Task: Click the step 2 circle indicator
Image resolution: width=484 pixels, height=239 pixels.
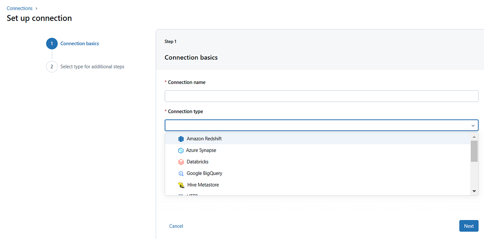Action: (x=52, y=67)
